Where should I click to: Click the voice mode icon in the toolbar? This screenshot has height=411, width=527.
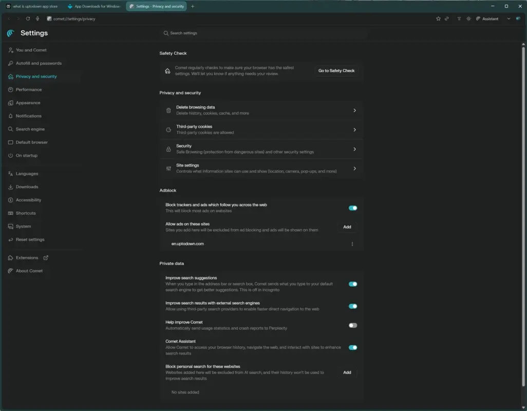(x=468, y=18)
